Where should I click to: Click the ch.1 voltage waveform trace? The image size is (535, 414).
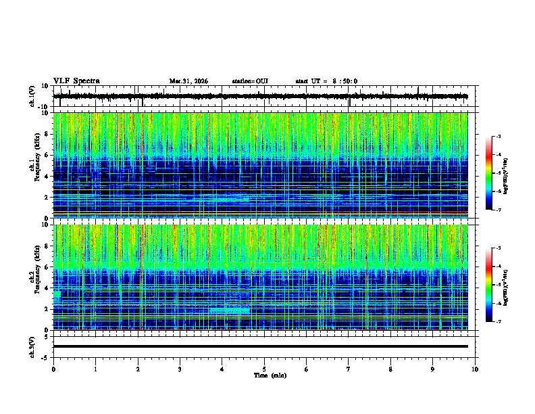pos(260,96)
